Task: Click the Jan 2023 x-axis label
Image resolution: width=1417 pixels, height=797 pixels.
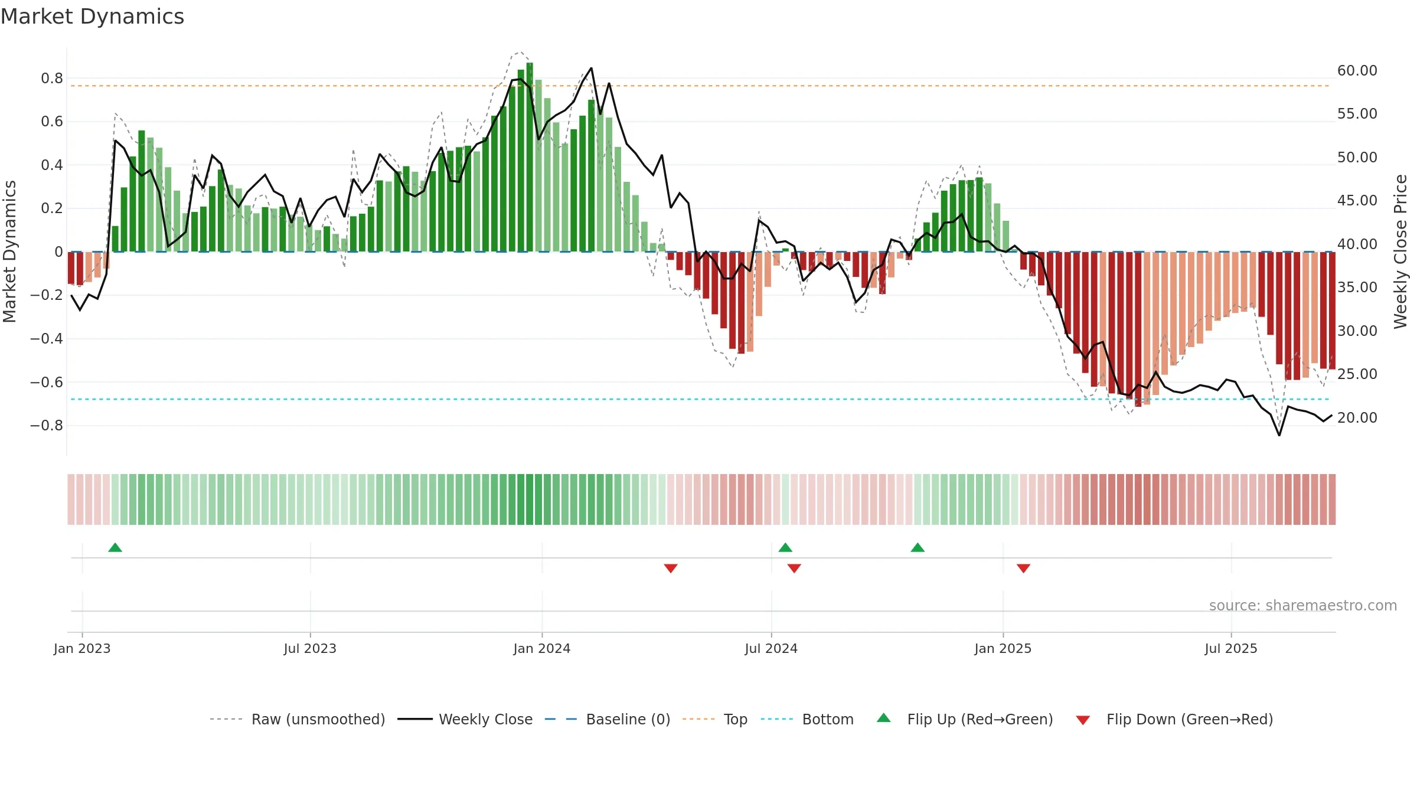Action: tap(82, 648)
